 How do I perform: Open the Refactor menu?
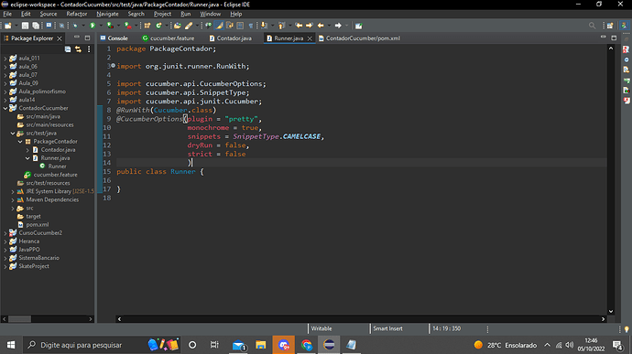[77, 14]
